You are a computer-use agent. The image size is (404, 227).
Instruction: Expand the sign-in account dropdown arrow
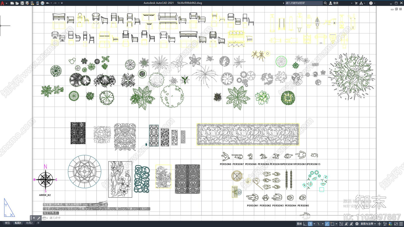pyautogui.click(x=352, y=3)
